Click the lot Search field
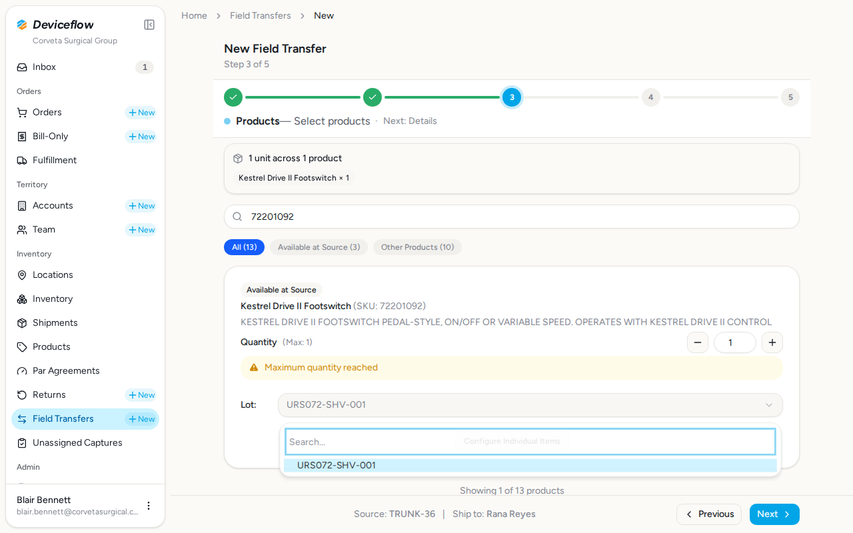 (x=530, y=442)
